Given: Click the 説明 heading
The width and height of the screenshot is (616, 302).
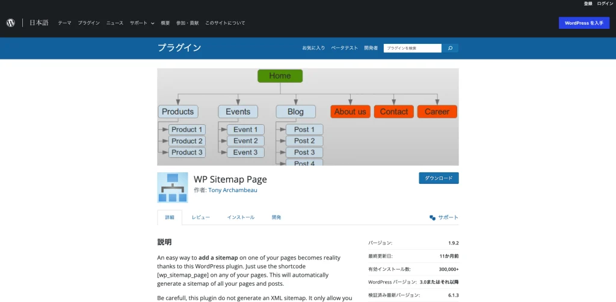Looking at the screenshot, I should click(165, 243).
